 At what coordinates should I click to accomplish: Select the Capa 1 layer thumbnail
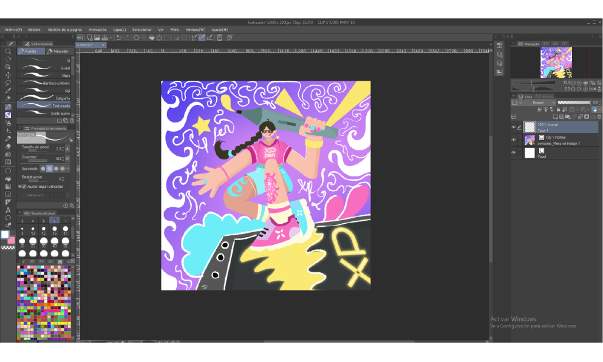(530, 127)
